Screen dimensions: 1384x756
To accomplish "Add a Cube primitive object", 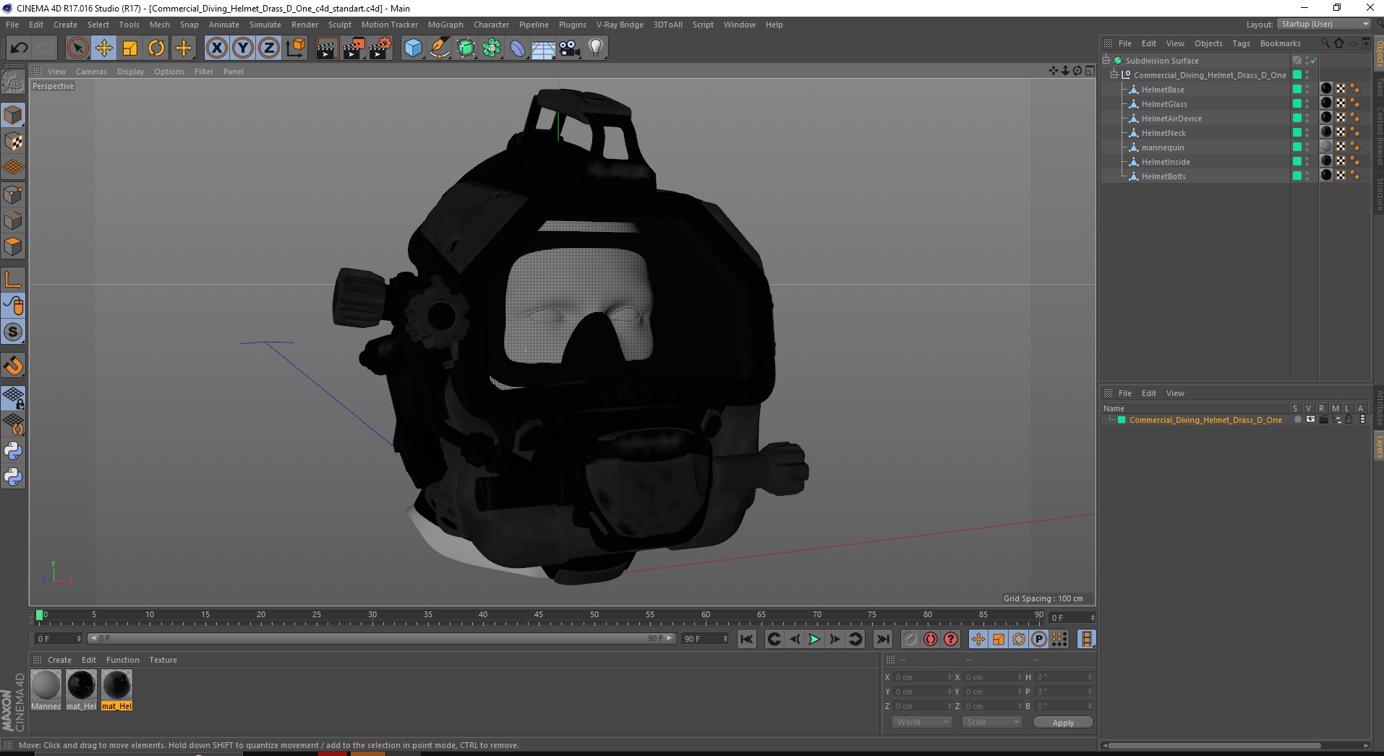I will (x=413, y=48).
